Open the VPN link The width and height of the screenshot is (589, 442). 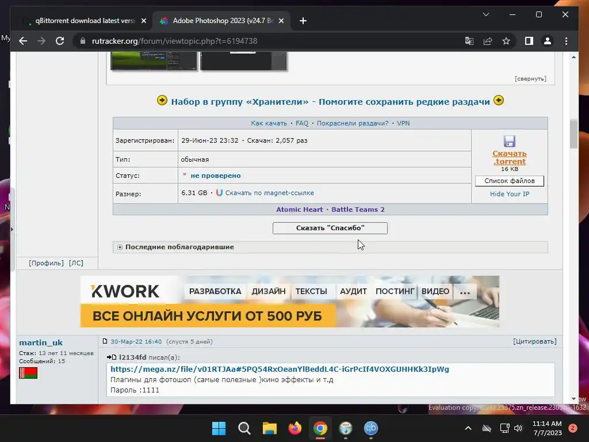click(x=403, y=123)
